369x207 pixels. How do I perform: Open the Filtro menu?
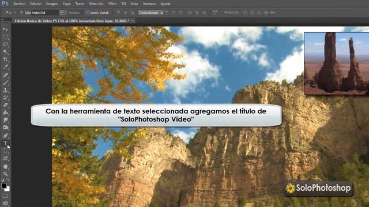pos(112,4)
